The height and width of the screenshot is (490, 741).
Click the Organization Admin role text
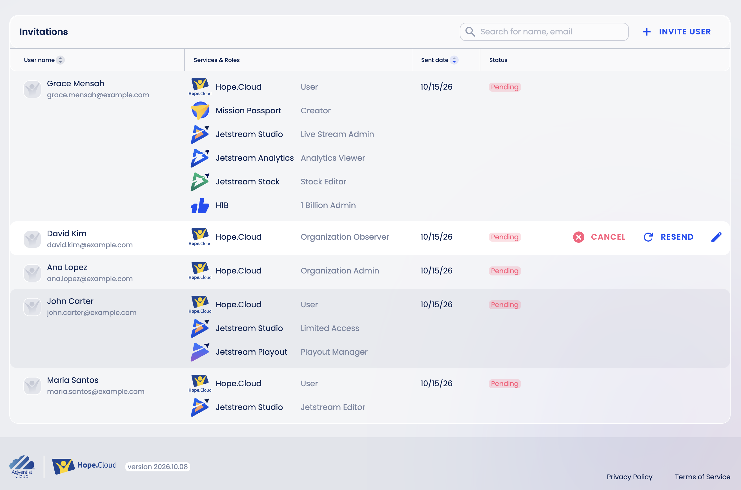pos(340,271)
